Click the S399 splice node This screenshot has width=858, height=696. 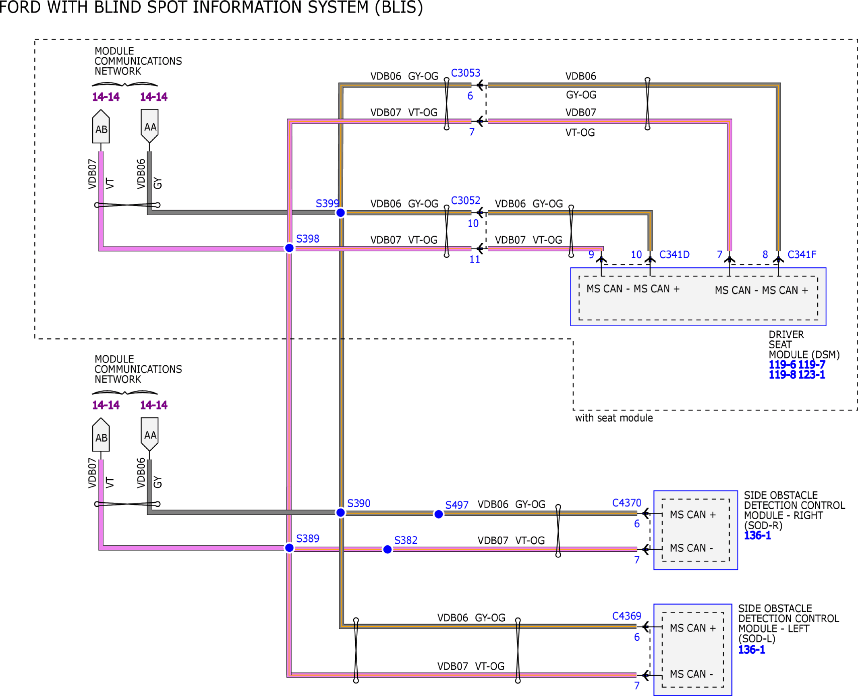tap(340, 213)
